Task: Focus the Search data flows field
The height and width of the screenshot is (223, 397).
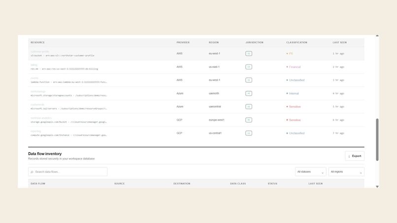Action: click(67, 172)
